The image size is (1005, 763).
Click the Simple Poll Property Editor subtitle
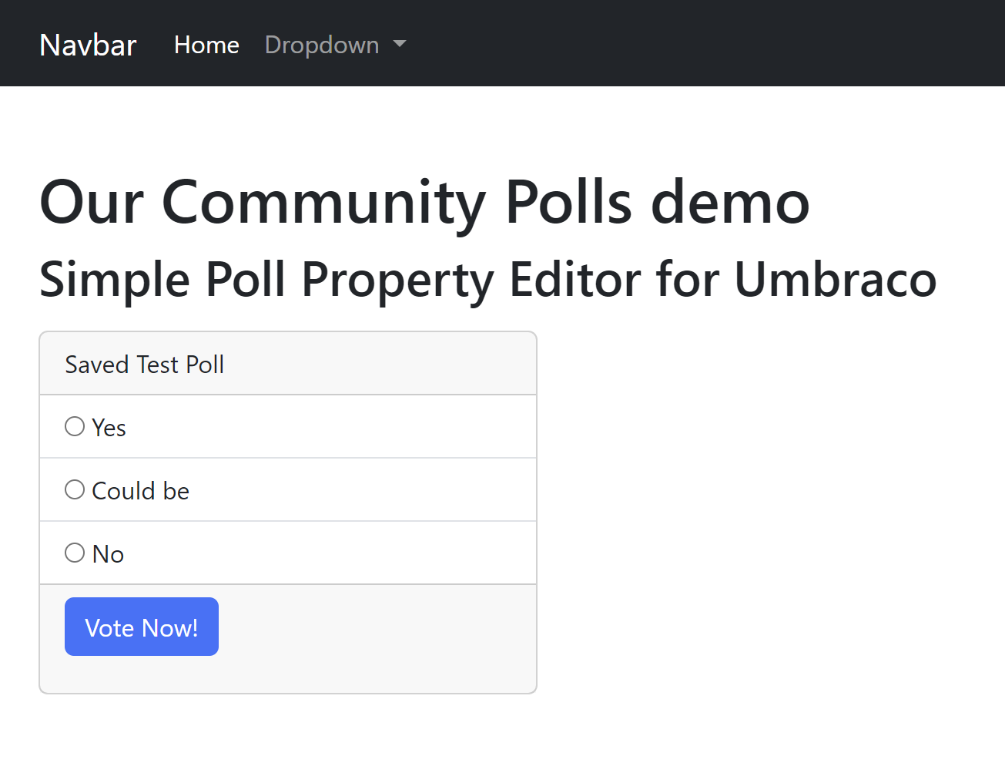(x=487, y=280)
